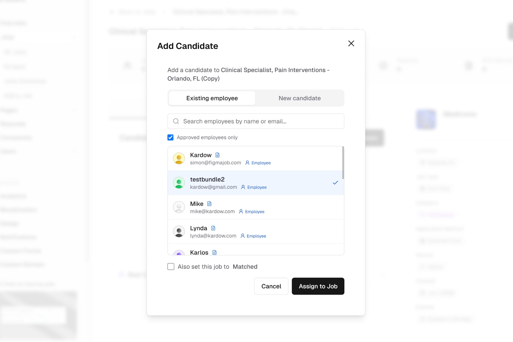The height and width of the screenshot is (342, 513).
Task: Open the document icon next to Lynda
Action: click(x=213, y=228)
